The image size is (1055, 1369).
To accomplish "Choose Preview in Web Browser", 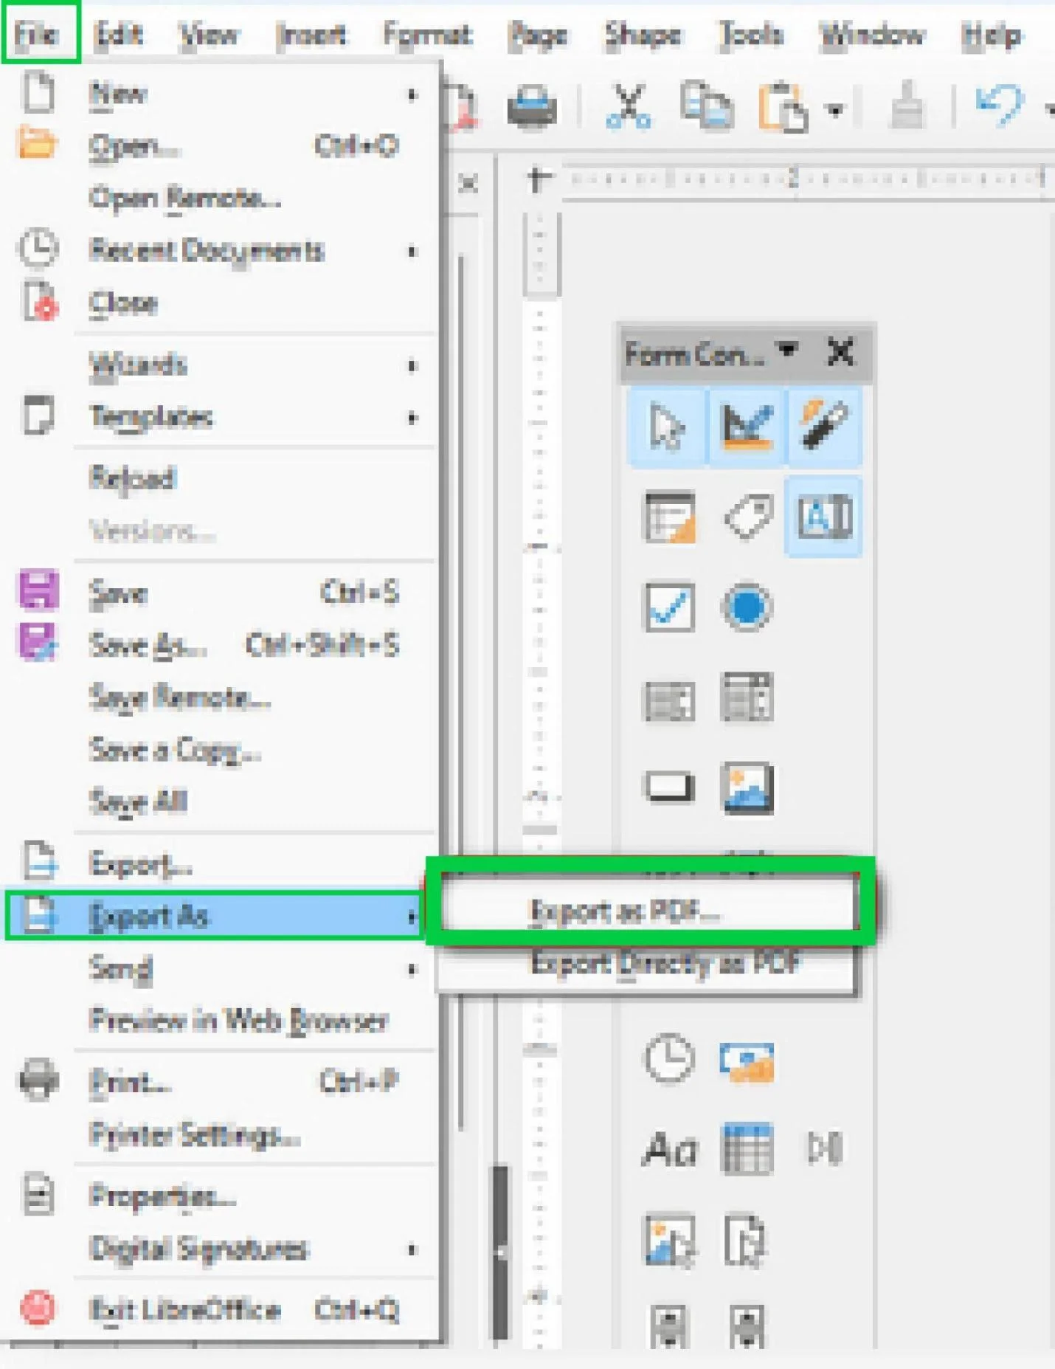I will (x=221, y=1020).
